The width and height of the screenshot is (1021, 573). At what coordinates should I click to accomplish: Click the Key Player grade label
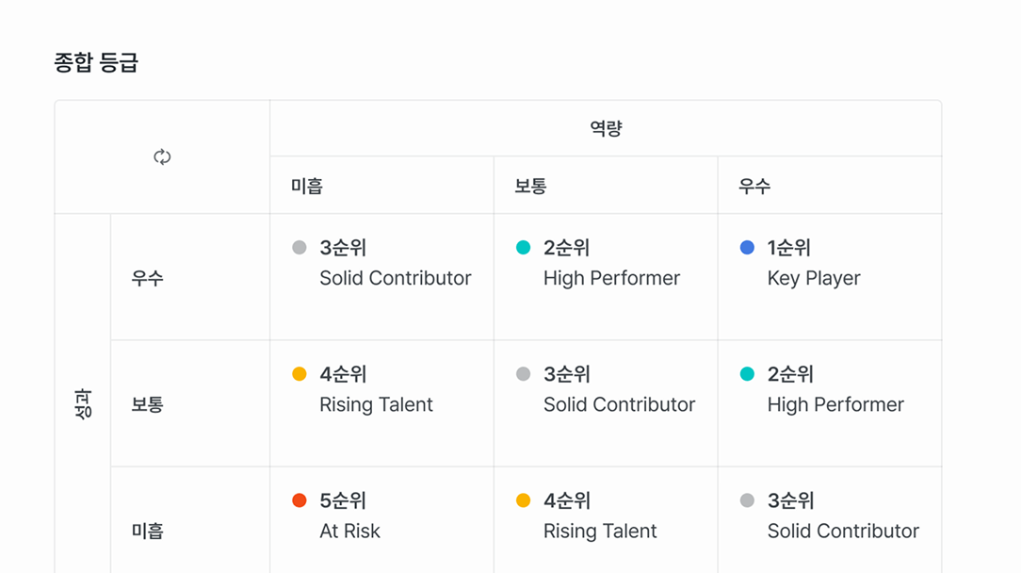click(814, 278)
